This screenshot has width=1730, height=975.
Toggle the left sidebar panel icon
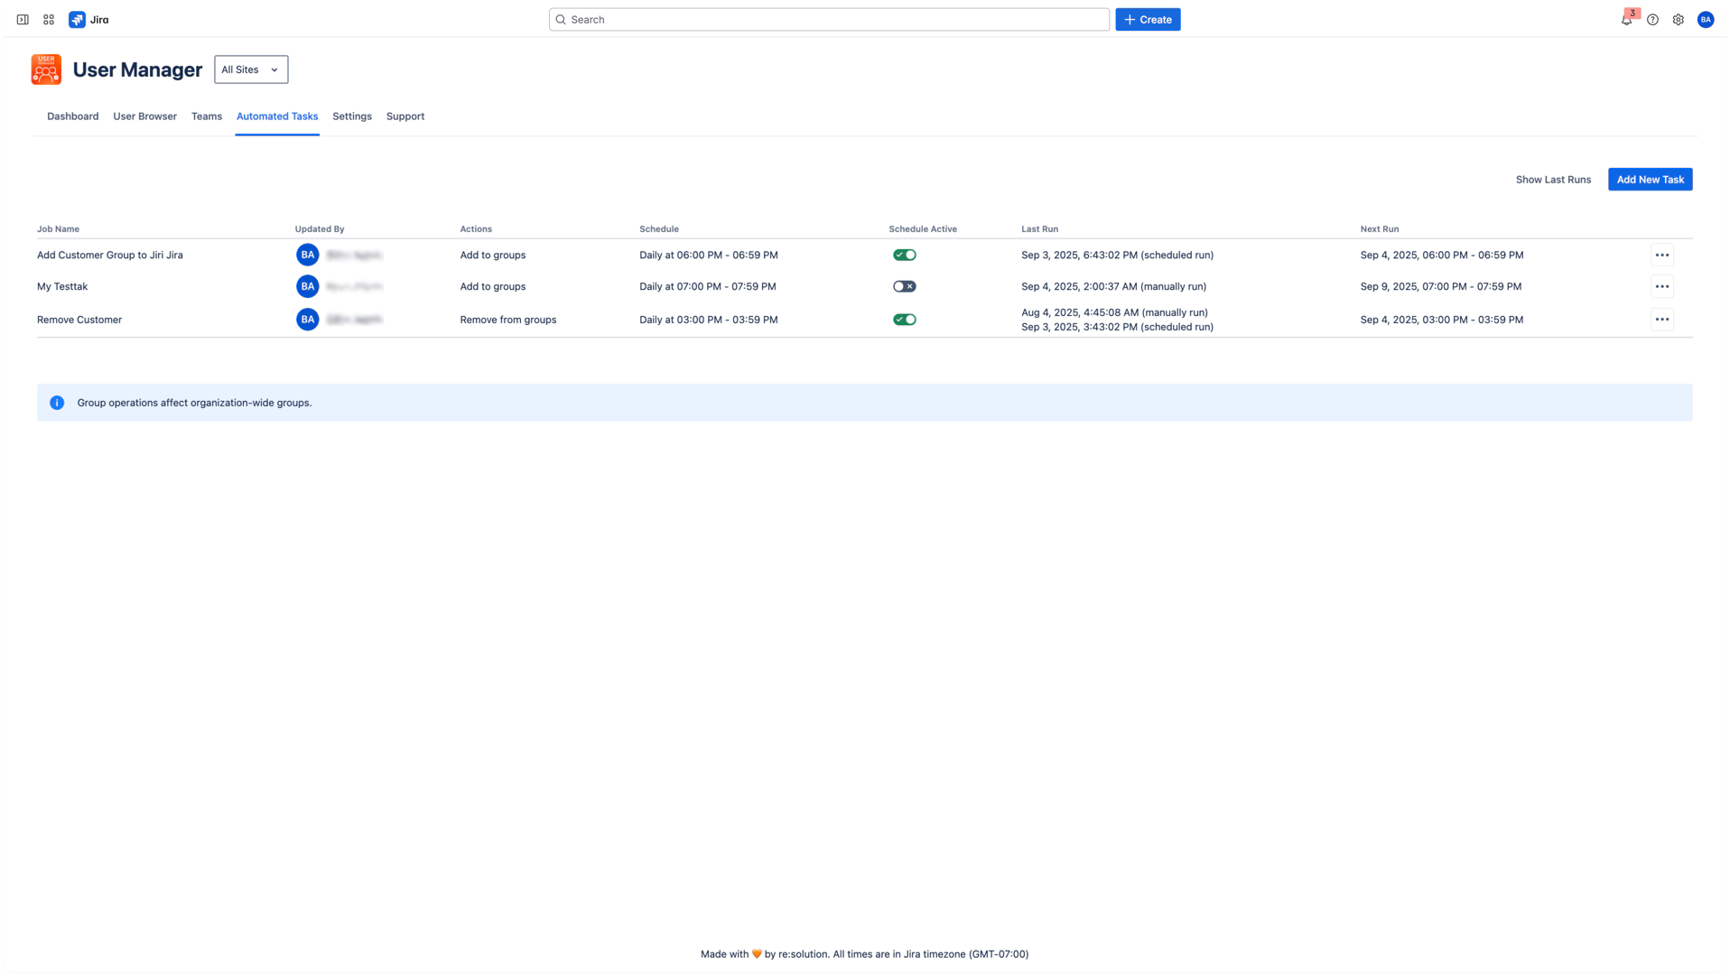click(23, 19)
